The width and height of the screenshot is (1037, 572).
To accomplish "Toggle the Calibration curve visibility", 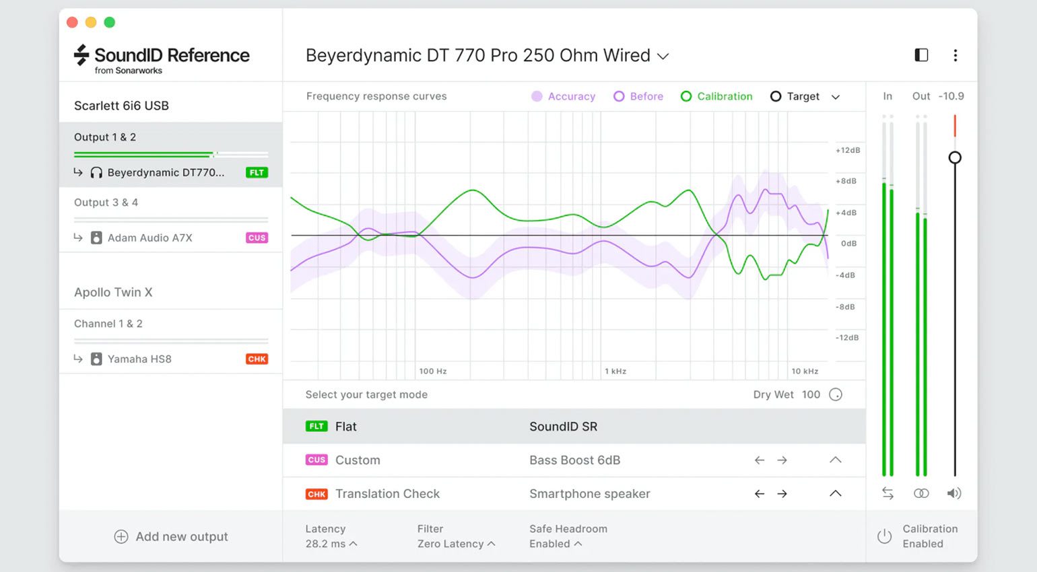I will (x=716, y=96).
